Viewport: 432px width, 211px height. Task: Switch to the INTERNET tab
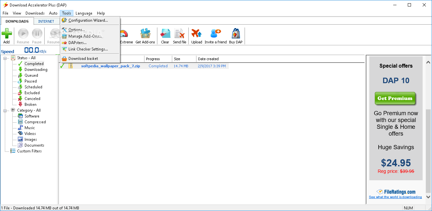pos(46,21)
